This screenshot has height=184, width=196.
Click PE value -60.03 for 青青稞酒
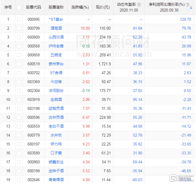pyautogui.click(x=137, y=180)
